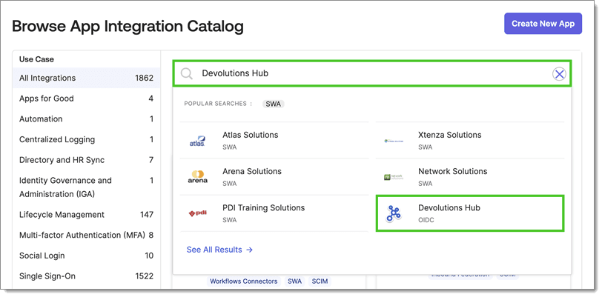Screen dimensions: 602x297
Task: Open the Network Solutions logo icon
Action: [394, 177]
